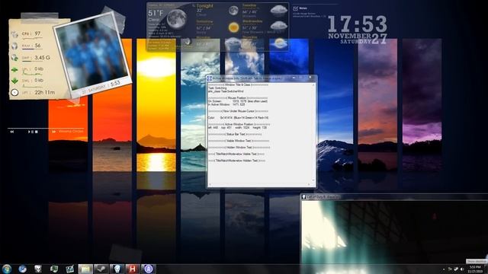
Task: Click the Show desktop button
Action: (x=486, y=269)
